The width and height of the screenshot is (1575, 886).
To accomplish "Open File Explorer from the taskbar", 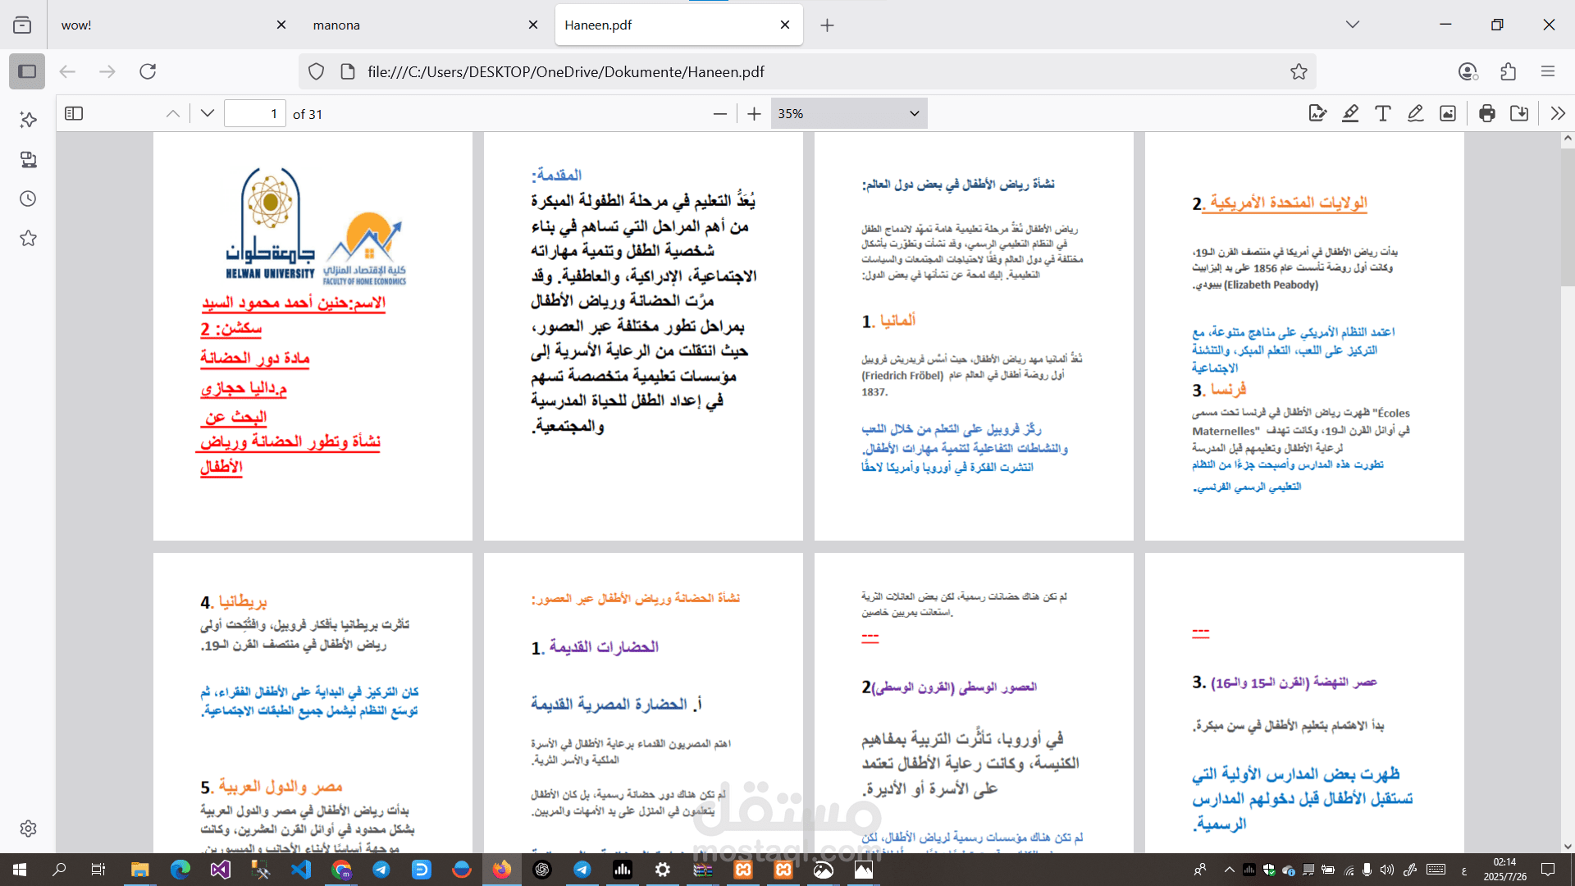I will (x=139, y=870).
